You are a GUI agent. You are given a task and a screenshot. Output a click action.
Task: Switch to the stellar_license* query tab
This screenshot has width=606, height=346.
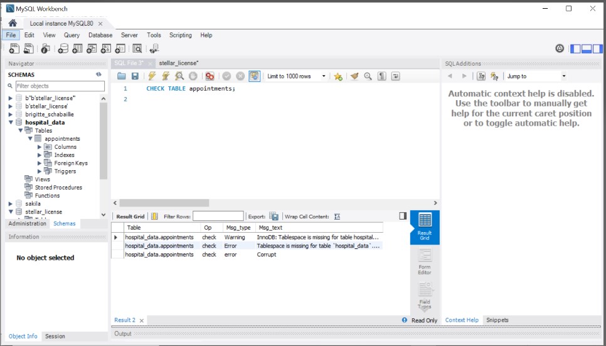[x=179, y=63]
